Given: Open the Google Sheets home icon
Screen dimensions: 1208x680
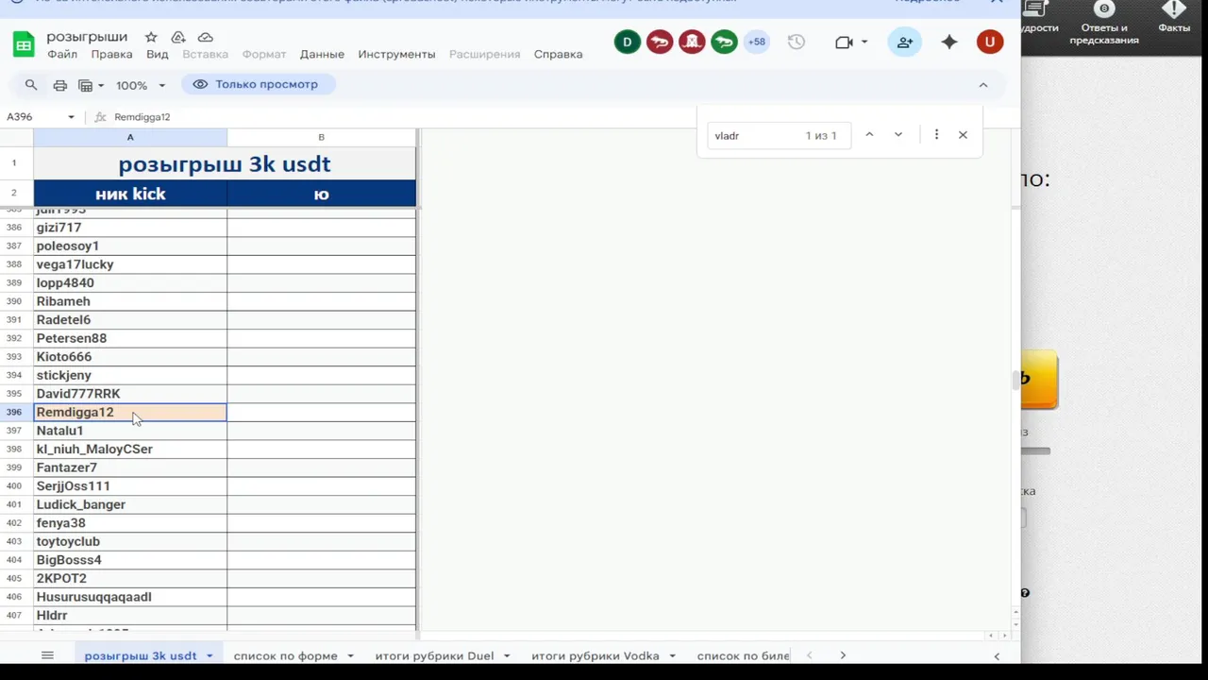Looking at the screenshot, I should tap(24, 44).
